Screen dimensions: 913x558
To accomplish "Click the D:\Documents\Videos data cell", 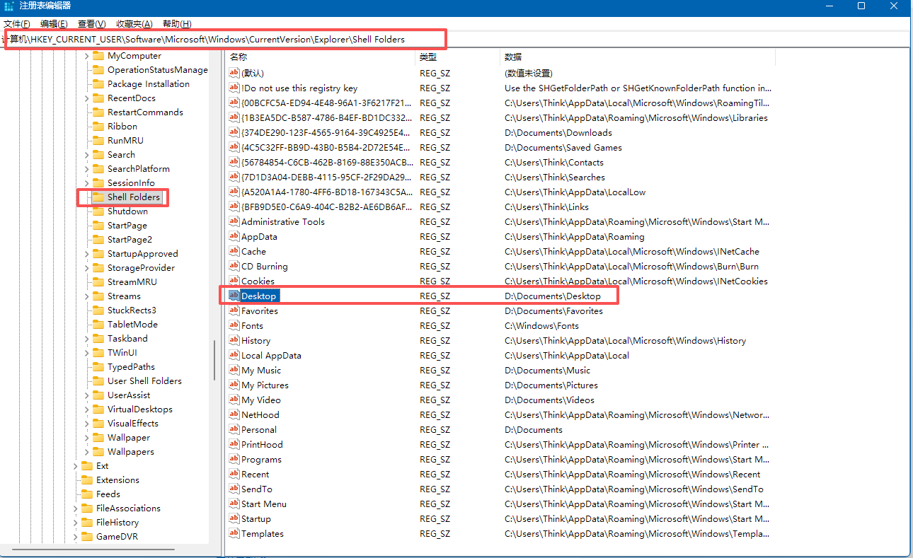I will pyautogui.click(x=549, y=400).
